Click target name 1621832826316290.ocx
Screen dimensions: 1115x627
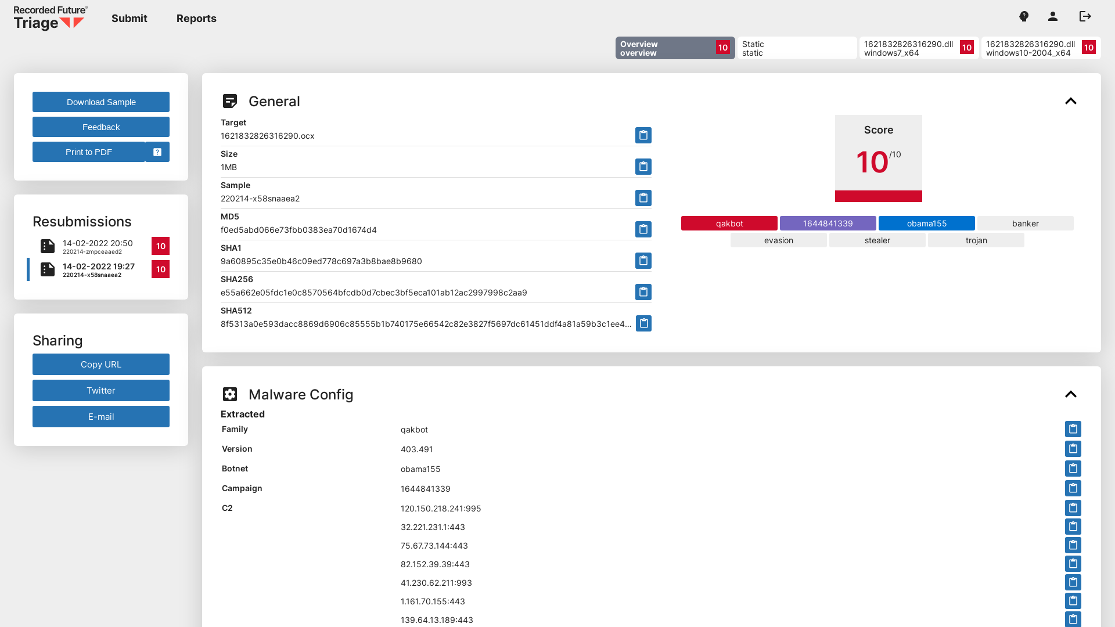point(268,136)
